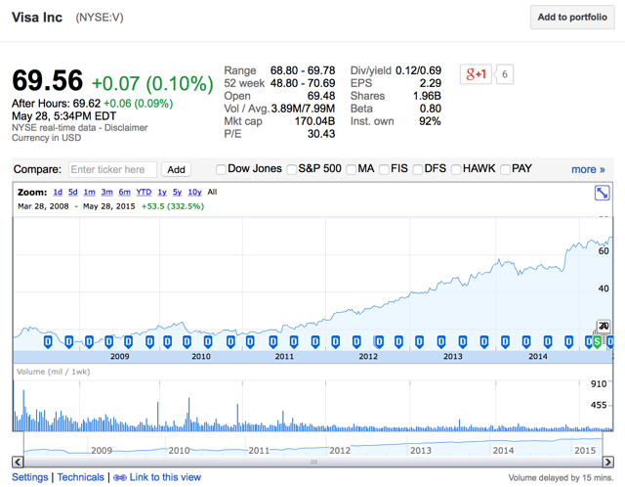
Task: Click the right edge handle of range selector
Action: tap(602, 445)
